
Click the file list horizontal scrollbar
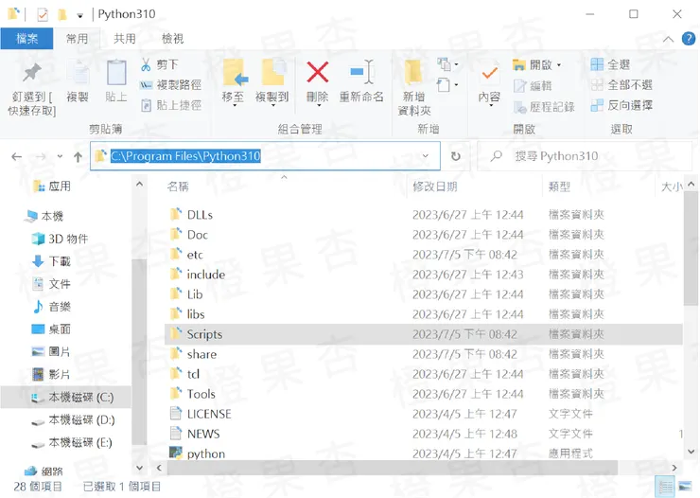click(393, 468)
